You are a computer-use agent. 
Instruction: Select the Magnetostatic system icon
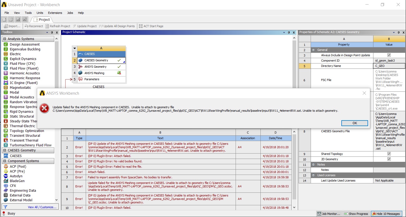click(x=6, y=88)
